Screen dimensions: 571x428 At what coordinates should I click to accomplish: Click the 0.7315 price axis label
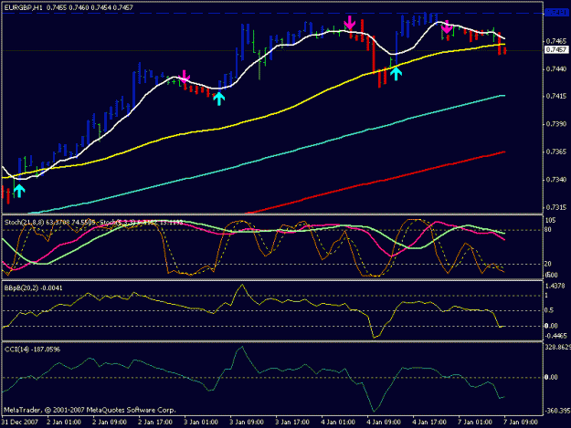pyautogui.click(x=555, y=207)
